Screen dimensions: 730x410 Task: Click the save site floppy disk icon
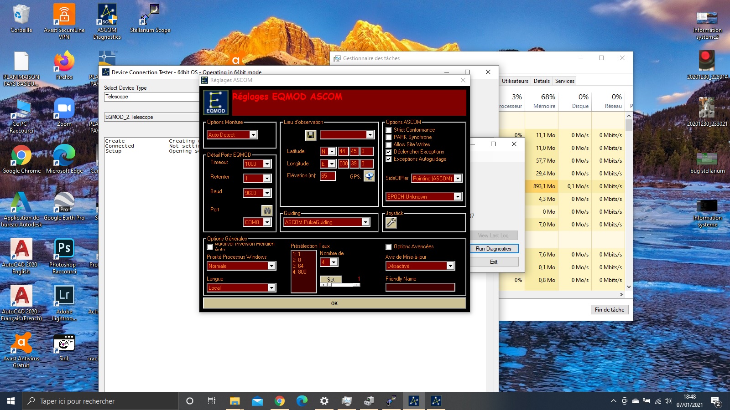point(310,135)
